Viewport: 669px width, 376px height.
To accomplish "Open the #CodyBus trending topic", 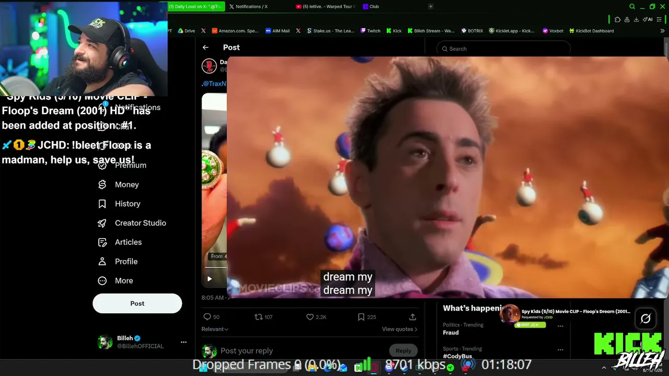I will [457, 356].
